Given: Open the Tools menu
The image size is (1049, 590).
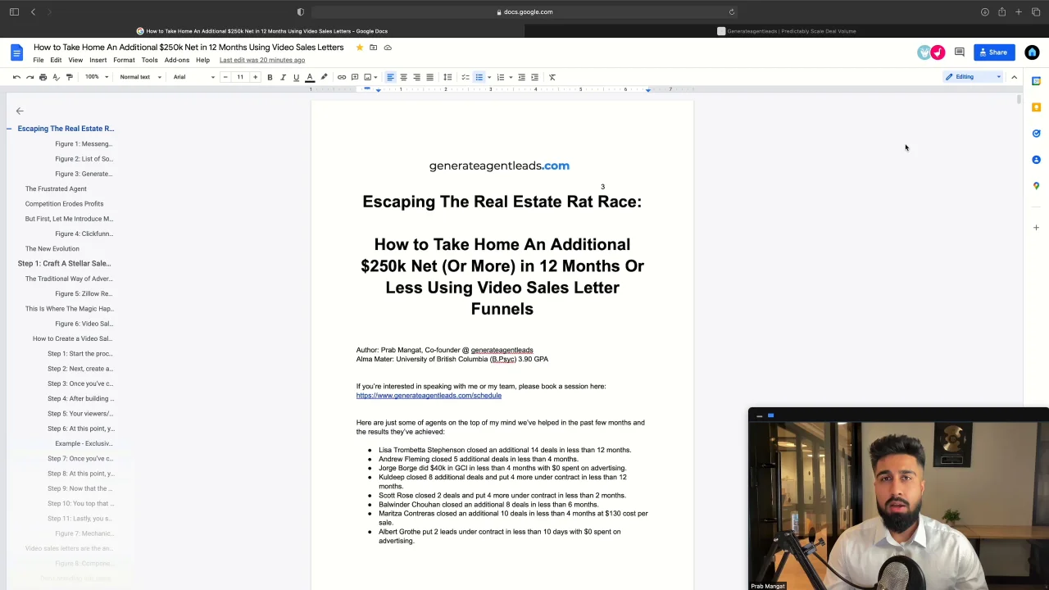Looking at the screenshot, I should click(149, 60).
